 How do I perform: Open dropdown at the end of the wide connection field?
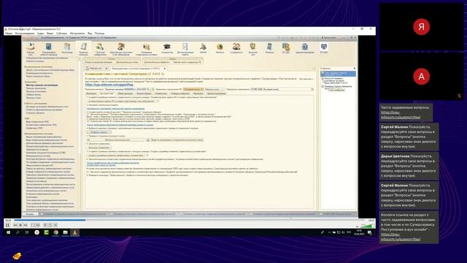(312, 89)
